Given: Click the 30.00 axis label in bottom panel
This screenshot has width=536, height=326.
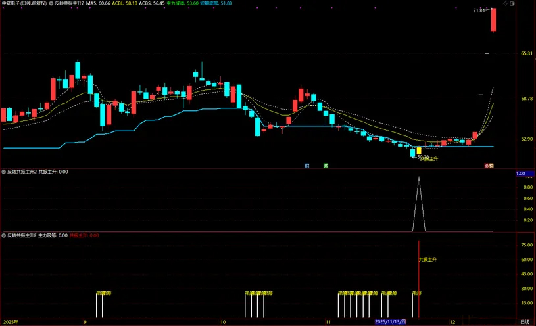Looking at the screenshot, I should tap(527, 289).
